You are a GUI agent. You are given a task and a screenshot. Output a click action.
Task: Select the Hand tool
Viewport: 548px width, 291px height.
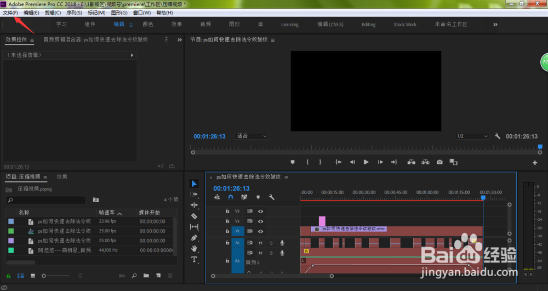coord(194,248)
